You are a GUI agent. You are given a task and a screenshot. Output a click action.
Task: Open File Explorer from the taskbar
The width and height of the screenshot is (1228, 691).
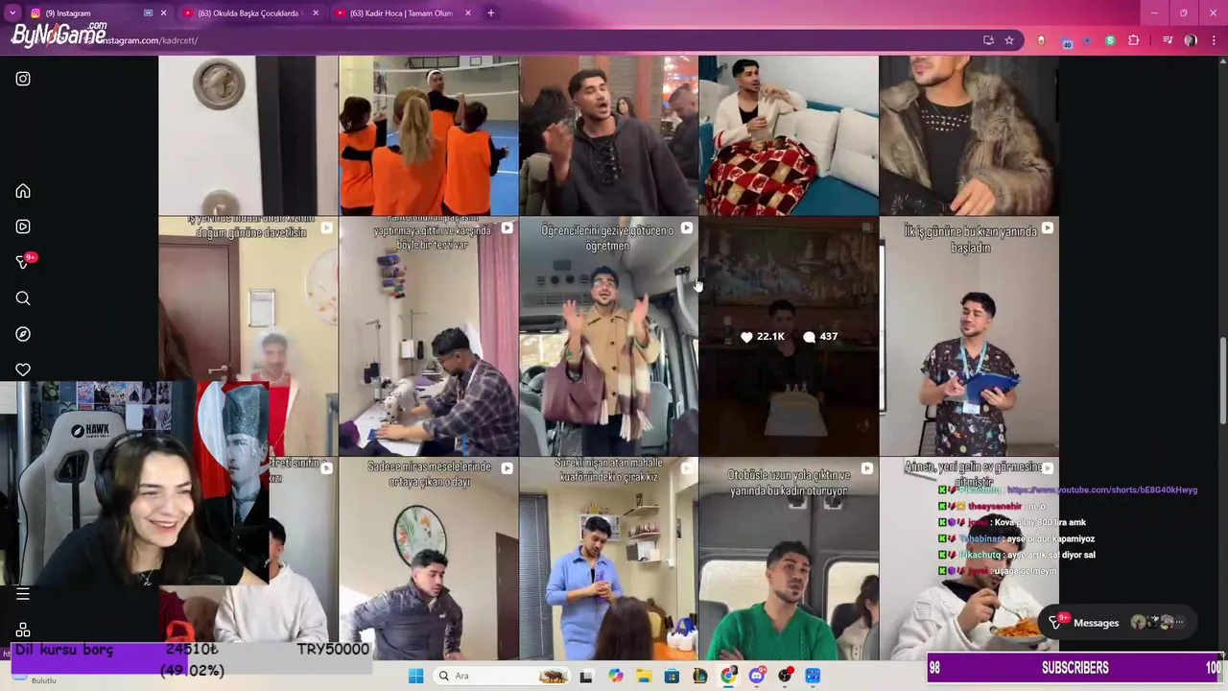(x=643, y=676)
